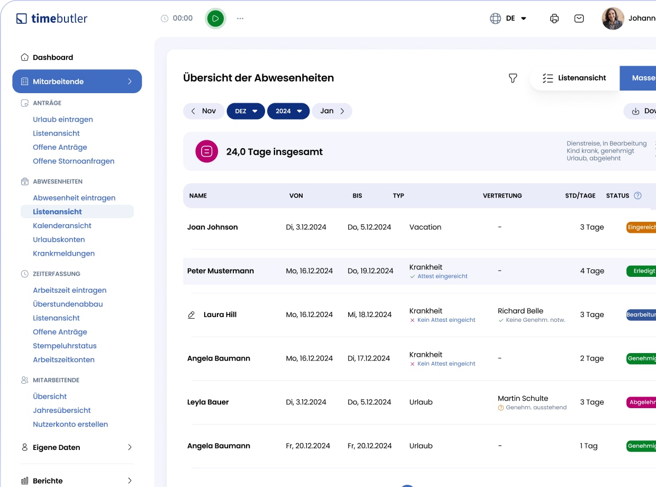Go to previous month Nov

coord(204,111)
